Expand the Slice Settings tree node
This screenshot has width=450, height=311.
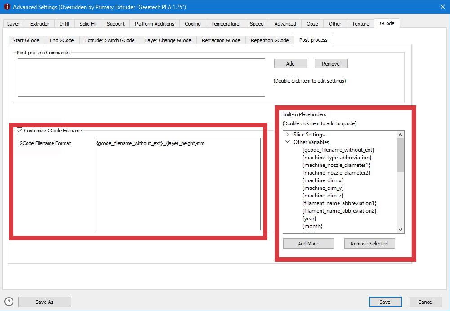pyautogui.click(x=288, y=135)
